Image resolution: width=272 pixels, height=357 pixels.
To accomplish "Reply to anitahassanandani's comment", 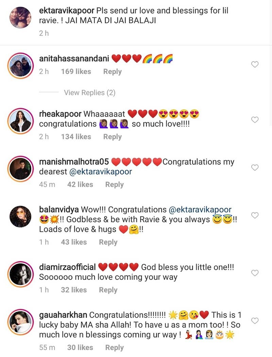I will pyautogui.click(x=112, y=72).
